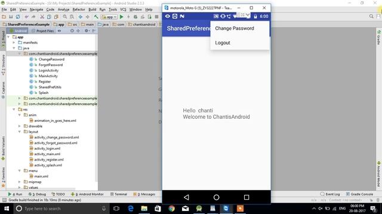Open Microsoft Edge from the taskbar

[131, 209]
